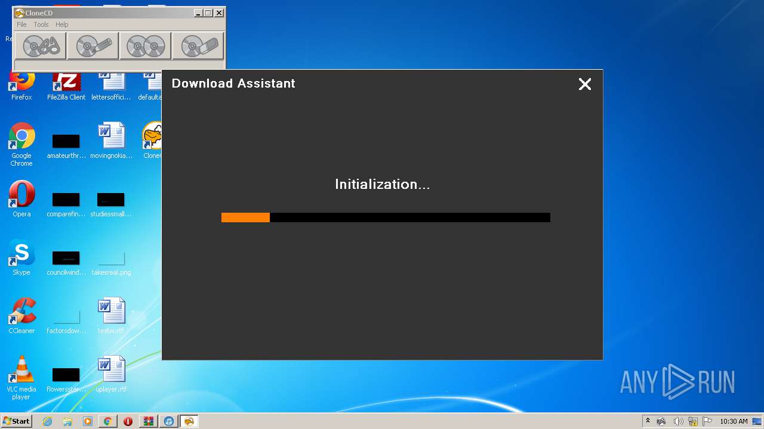Click the Write from Image File button in CloneCD
764x429 pixels.
tap(93, 46)
